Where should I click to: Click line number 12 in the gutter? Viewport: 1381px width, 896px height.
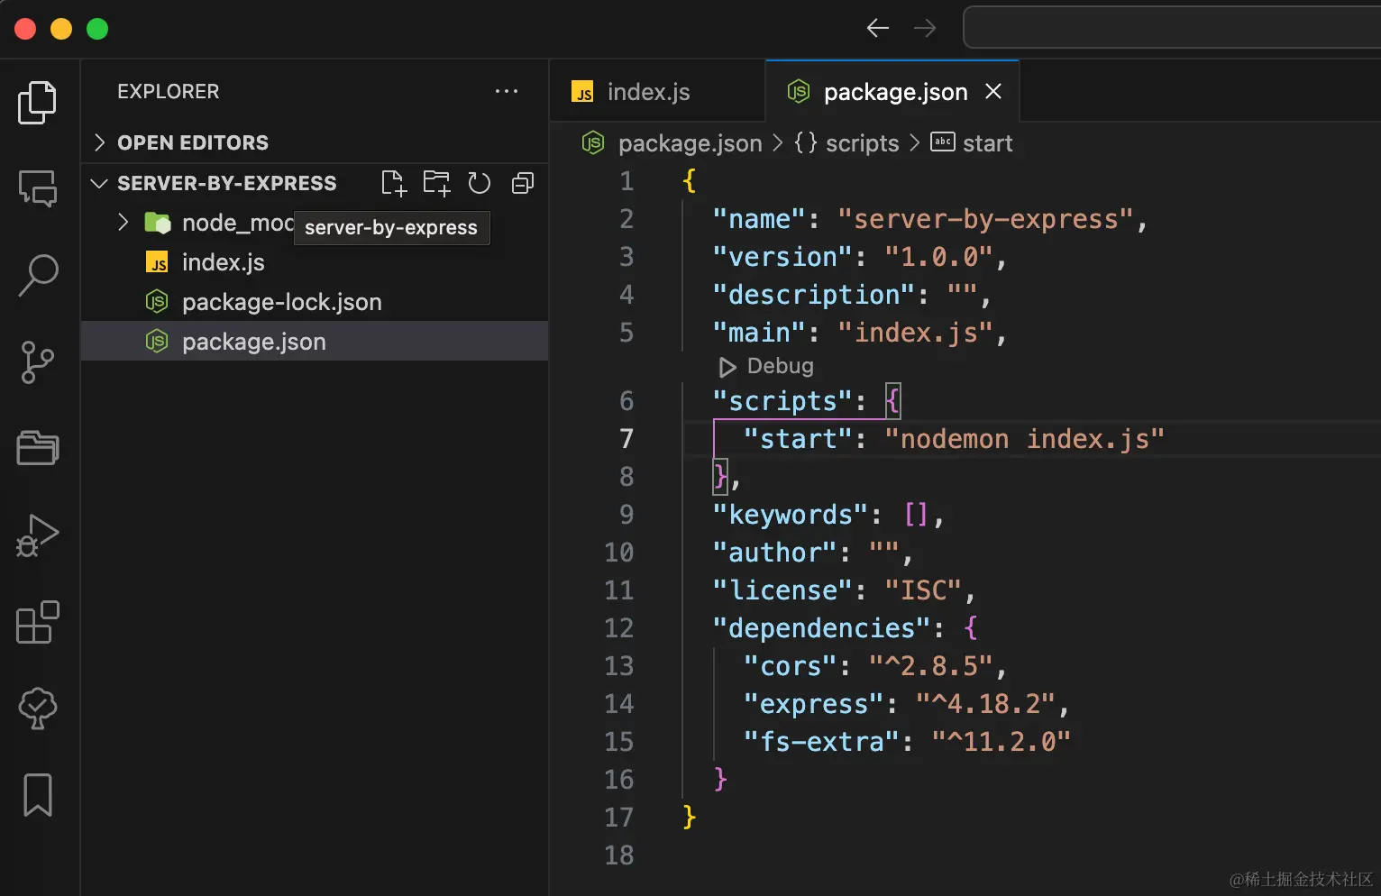pyautogui.click(x=619, y=628)
